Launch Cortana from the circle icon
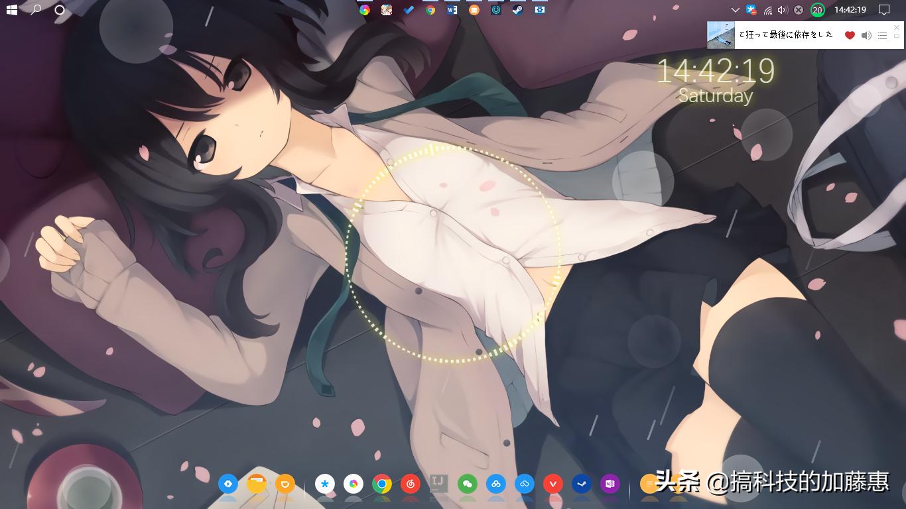Image resolution: width=906 pixels, height=509 pixels. 60,10
